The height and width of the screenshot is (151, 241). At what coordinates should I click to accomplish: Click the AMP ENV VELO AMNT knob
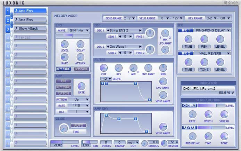163,127
